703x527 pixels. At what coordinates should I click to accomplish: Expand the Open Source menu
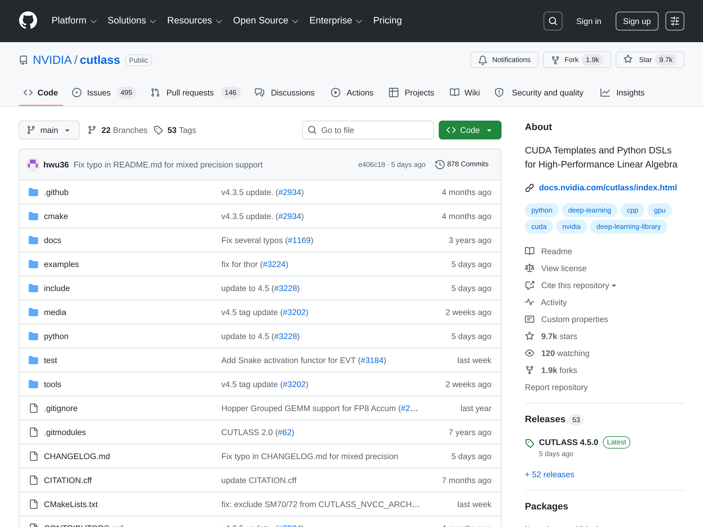tap(266, 21)
